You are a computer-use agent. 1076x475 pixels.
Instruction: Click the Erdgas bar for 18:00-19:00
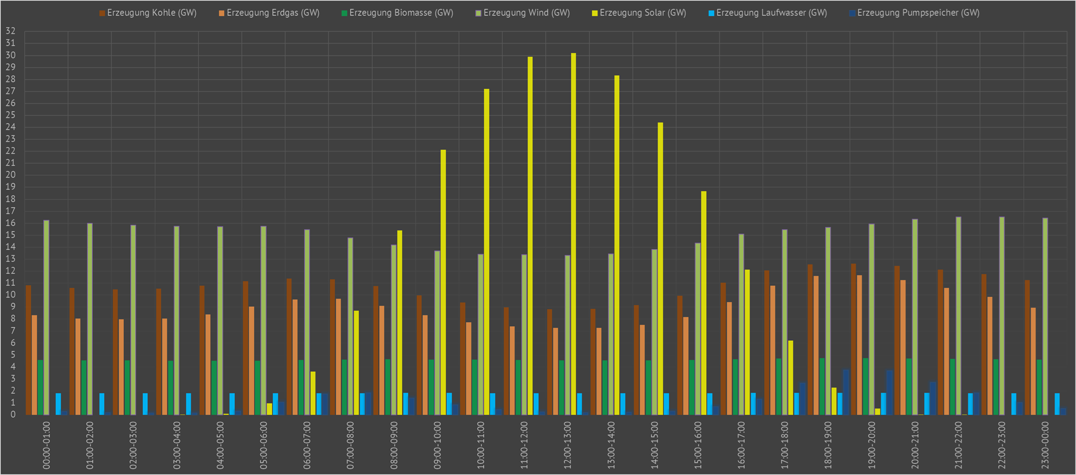(816, 345)
